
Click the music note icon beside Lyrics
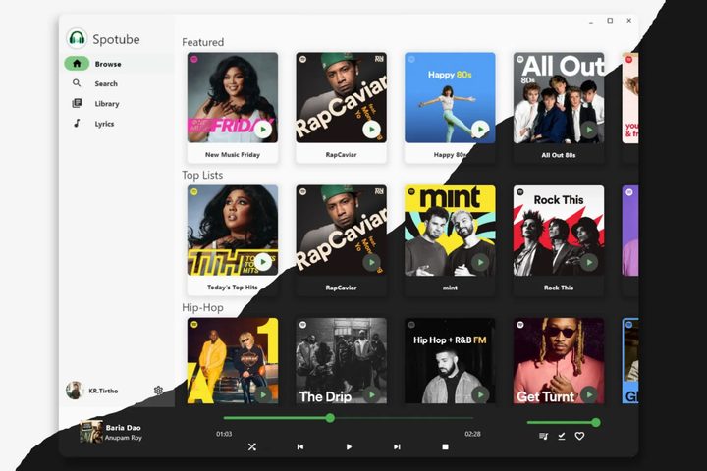click(x=77, y=123)
